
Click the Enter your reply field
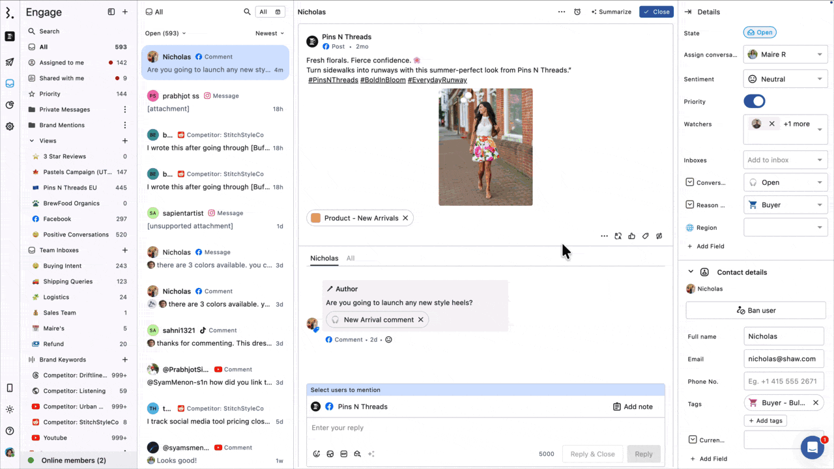pyautogui.click(x=485, y=428)
